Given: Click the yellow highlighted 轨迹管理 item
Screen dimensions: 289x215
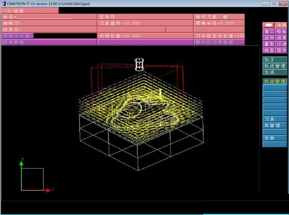Looking at the screenshot, I should pyautogui.click(x=275, y=81).
